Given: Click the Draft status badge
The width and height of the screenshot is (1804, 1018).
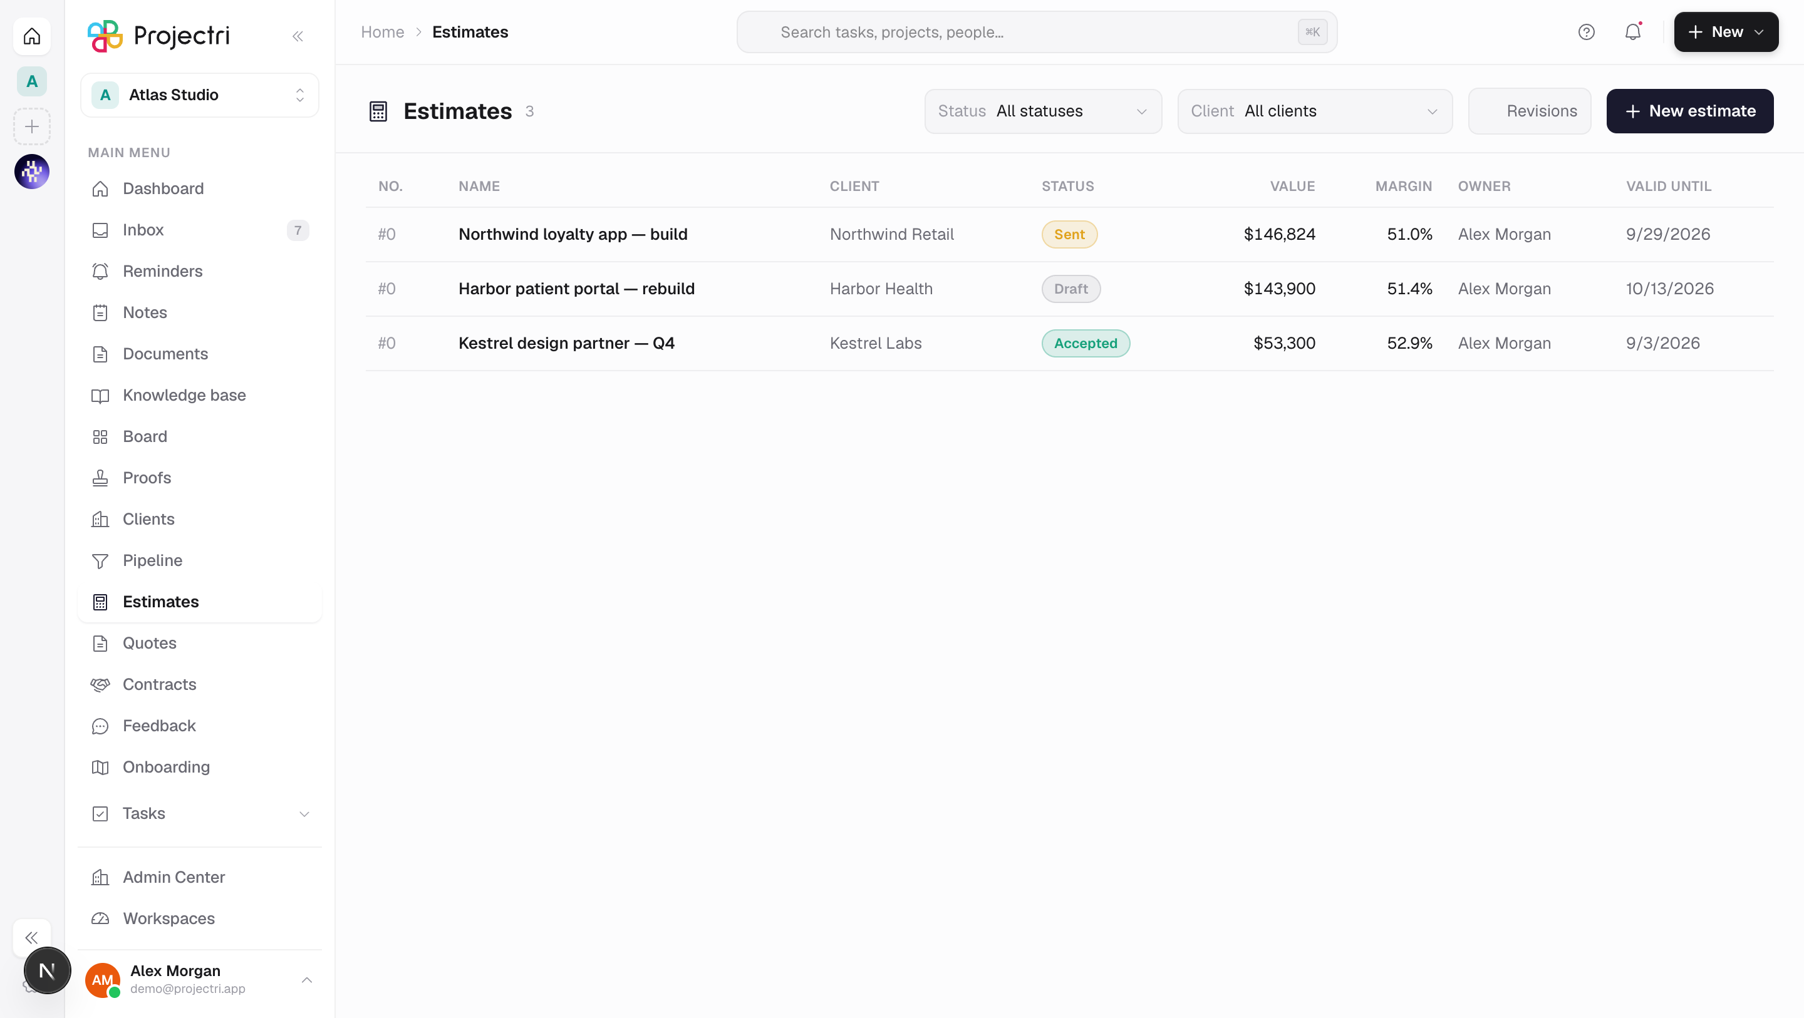Looking at the screenshot, I should tap(1070, 289).
